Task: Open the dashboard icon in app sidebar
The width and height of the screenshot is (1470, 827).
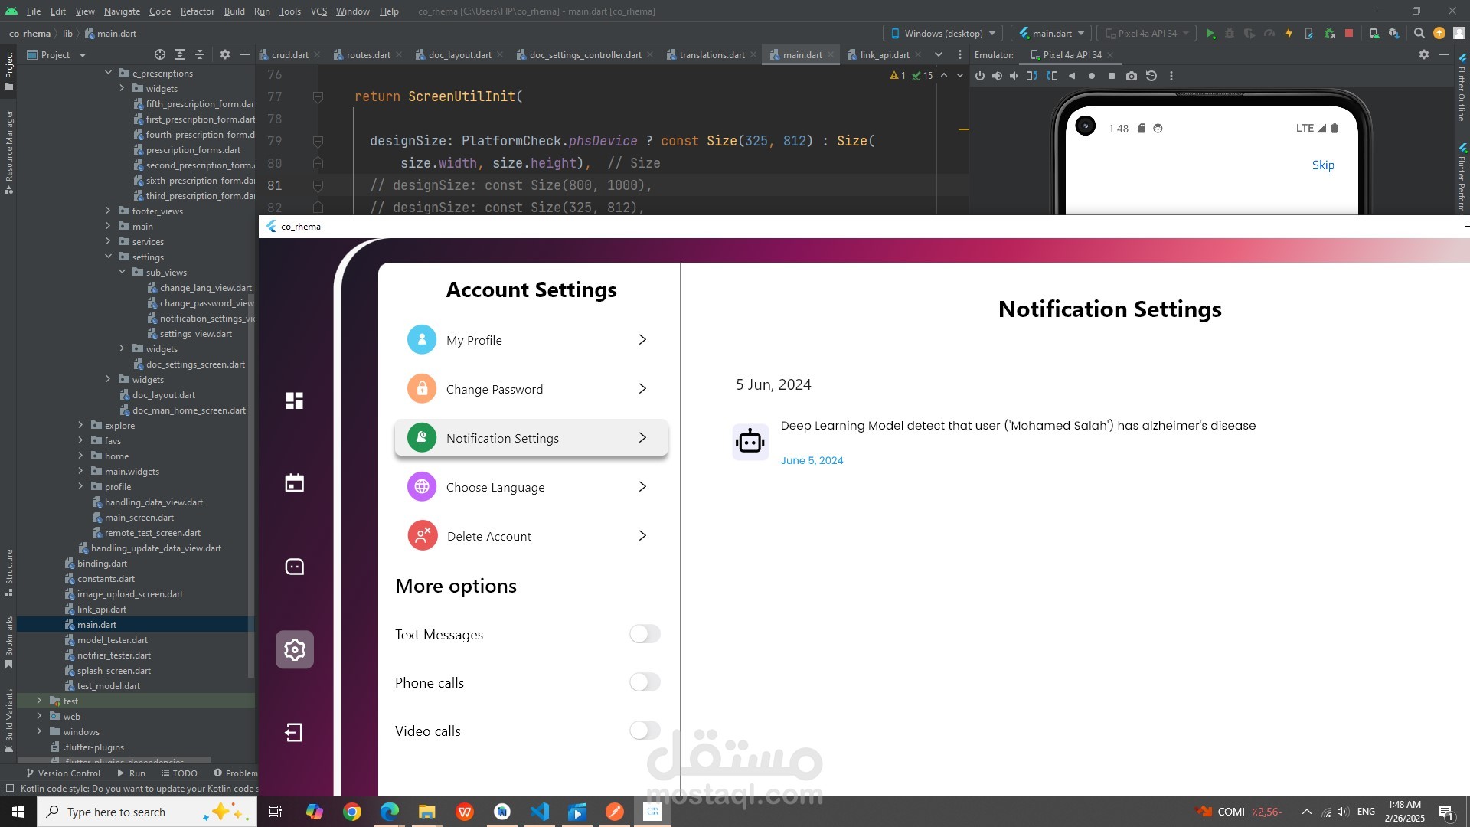Action: point(295,400)
